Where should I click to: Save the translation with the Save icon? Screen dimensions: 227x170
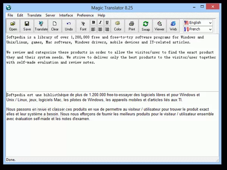pyautogui.click(x=27, y=26)
